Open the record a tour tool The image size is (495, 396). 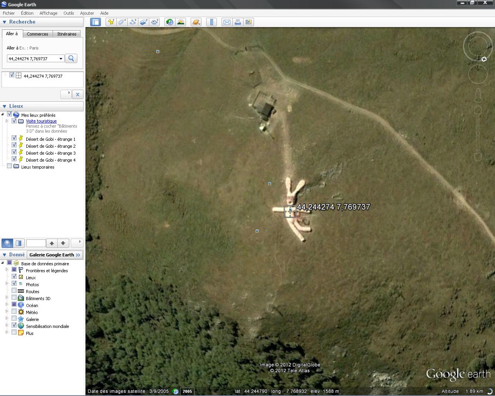point(155,22)
